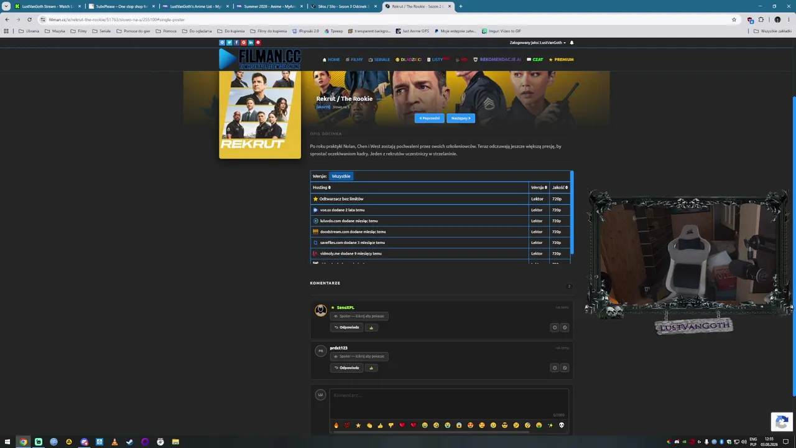796x448 pixels.
Task: Go to next episode with Następny
Action: (x=461, y=118)
